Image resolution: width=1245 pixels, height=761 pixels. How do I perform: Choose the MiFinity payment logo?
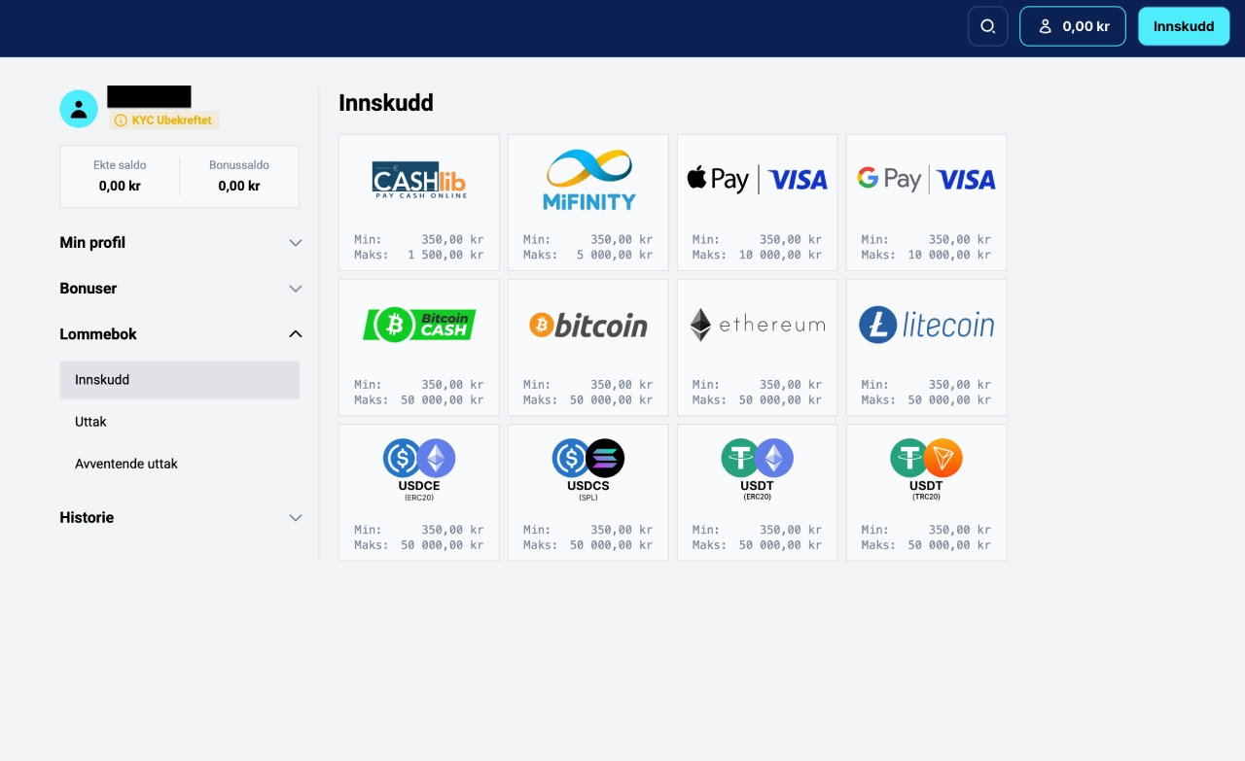588,180
